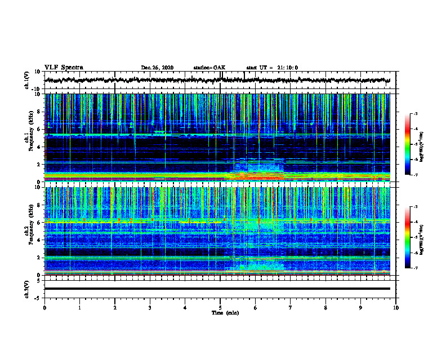This screenshot has height=345, width=446.
Task: Click the ch.2 spectrogram color scale bar
Action: 408,237
